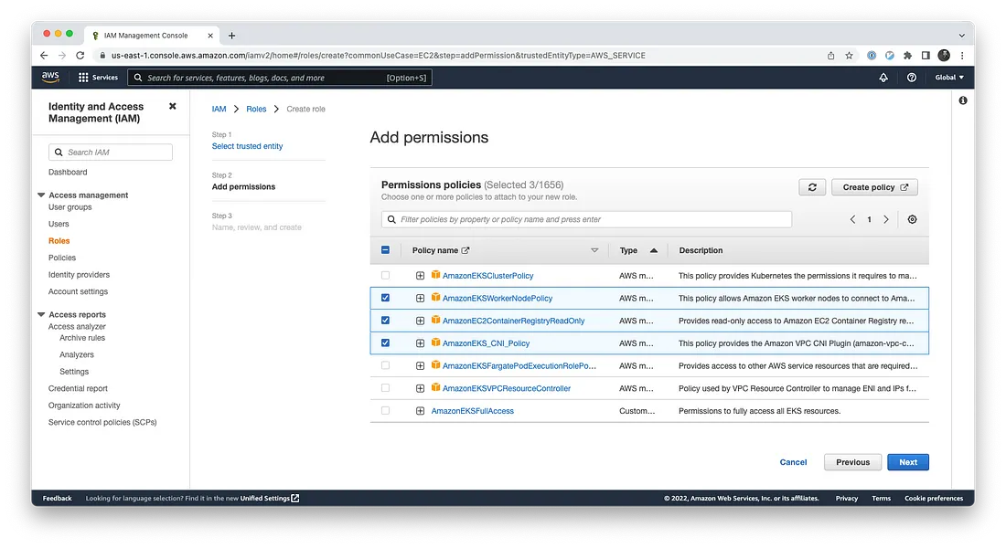Click the AmazonEKSWorkerNodePolicy orange box icon
The image size is (1006, 548).
(435, 298)
